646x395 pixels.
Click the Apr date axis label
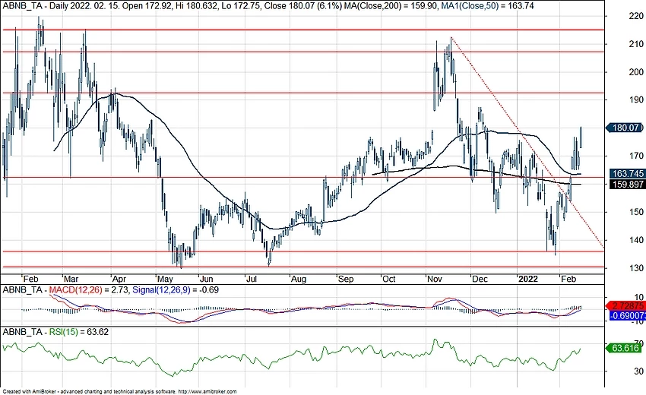(x=119, y=279)
